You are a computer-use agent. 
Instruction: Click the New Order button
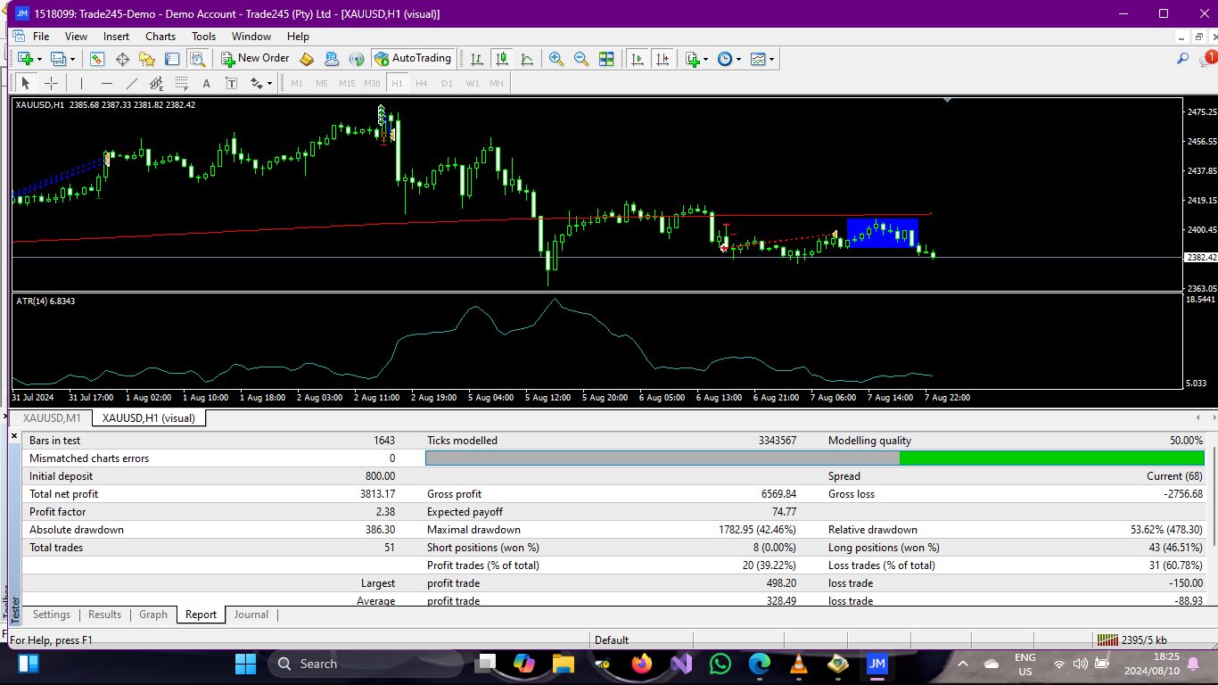256,59
